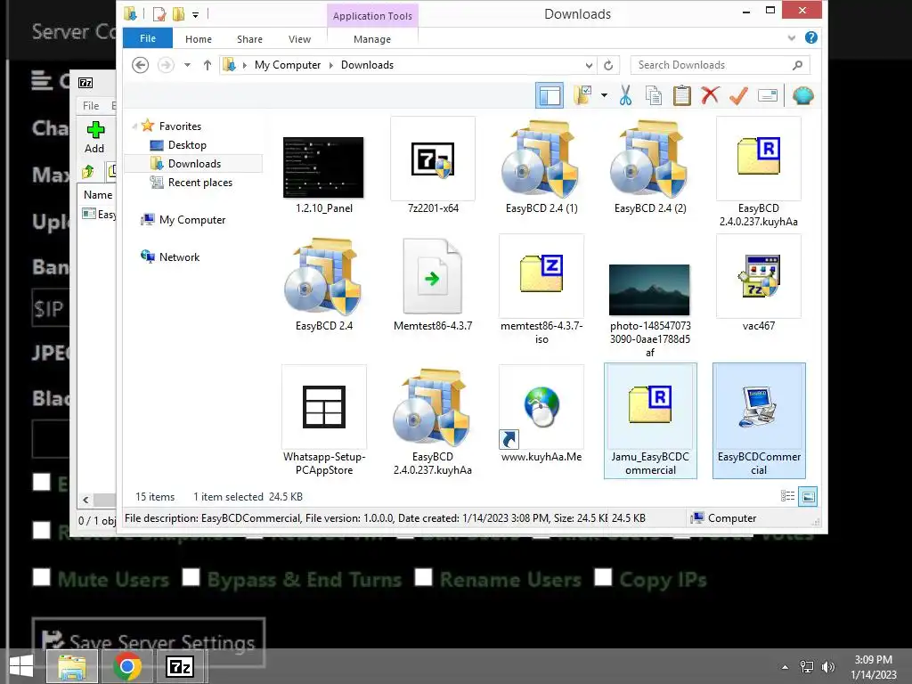Open the dropdown arrow beside folder options icon
The width and height of the screenshot is (912, 684).
click(x=605, y=95)
